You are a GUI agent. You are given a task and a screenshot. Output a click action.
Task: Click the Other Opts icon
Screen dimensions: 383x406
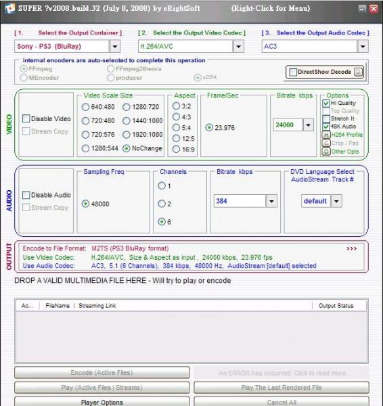point(326,152)
